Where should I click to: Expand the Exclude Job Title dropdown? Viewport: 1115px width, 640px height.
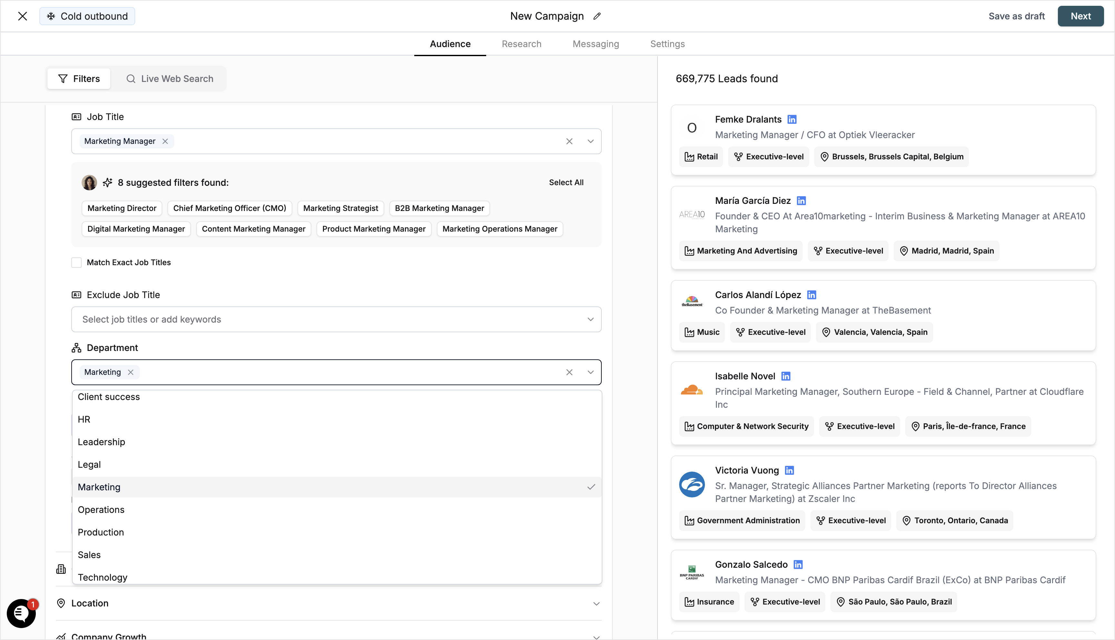591,319
